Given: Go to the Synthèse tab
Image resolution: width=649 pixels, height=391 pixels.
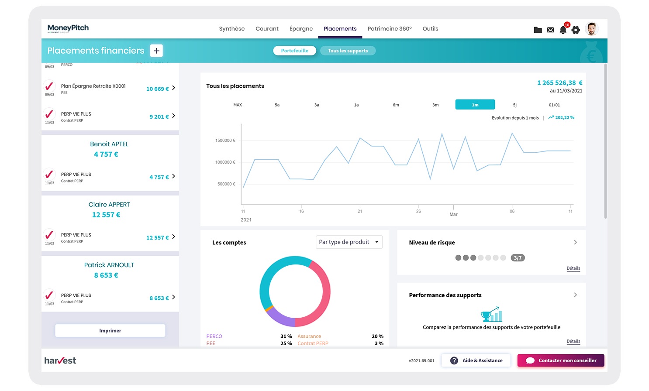Looking at the screenshot, I should click(231, 29).
